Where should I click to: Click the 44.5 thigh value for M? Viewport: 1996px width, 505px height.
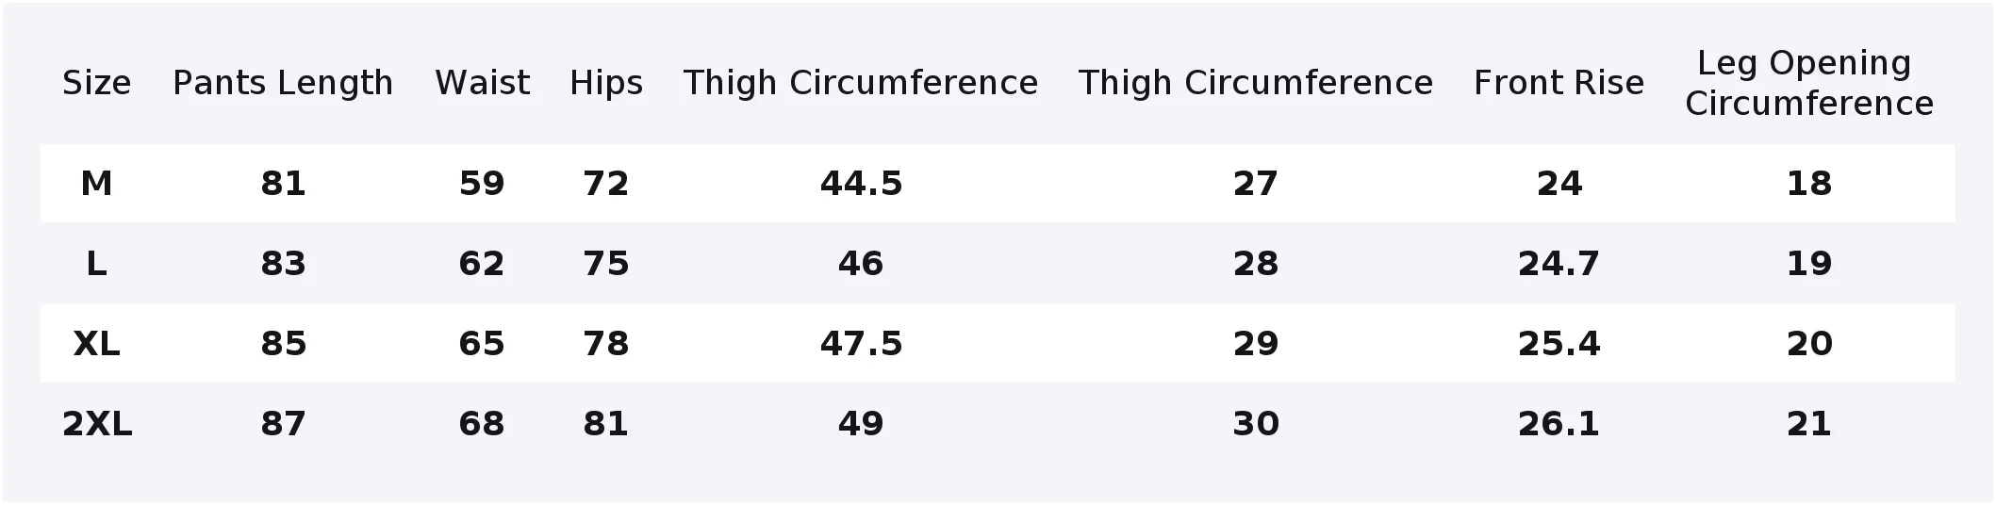click(861, 184)
